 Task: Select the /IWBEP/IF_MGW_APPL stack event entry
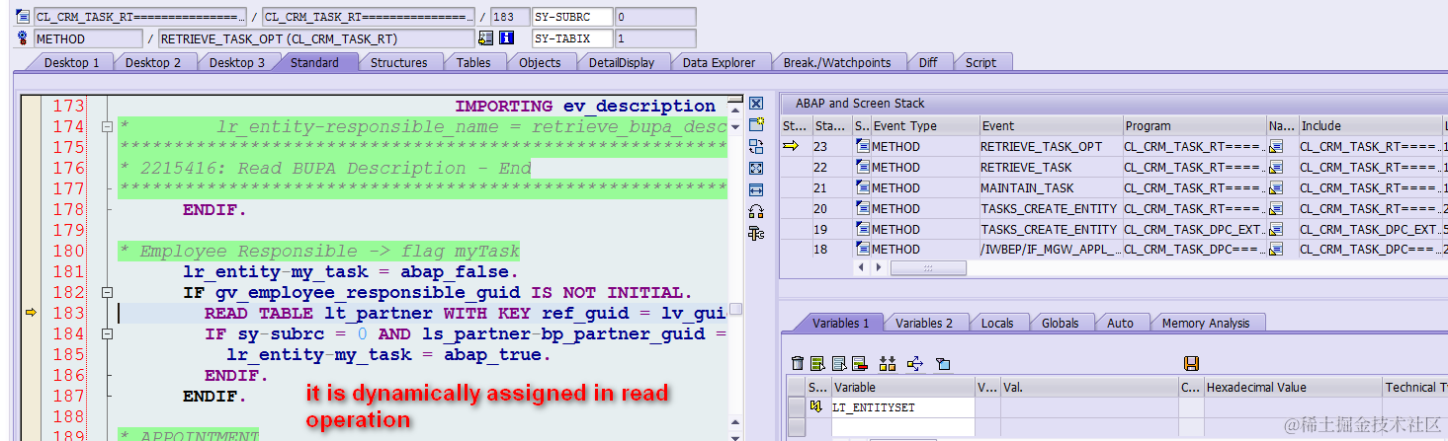point(1051,251)
